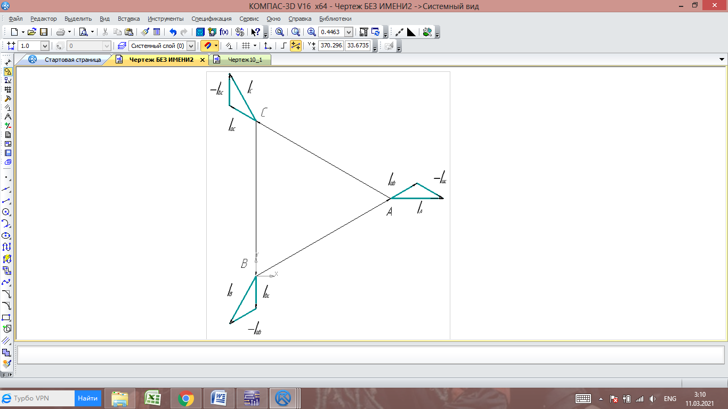Open the Инструменты menu

coord(165,19)
